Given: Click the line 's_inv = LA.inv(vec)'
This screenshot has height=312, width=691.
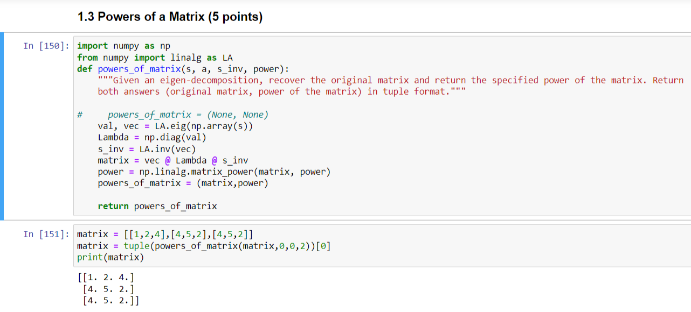Looking at the screenshot, I should tap(147, 149).
